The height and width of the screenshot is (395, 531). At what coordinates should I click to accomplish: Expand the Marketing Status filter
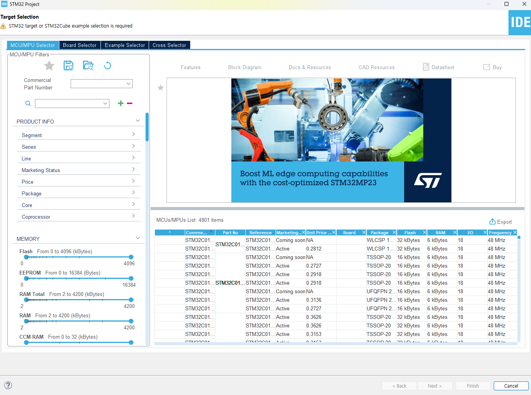pos(134,169)
